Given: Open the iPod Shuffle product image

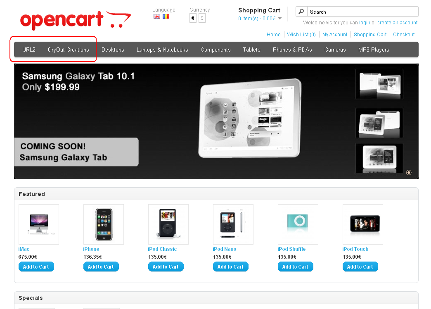Looking at the screenshot, I should [x=298, y=224].
